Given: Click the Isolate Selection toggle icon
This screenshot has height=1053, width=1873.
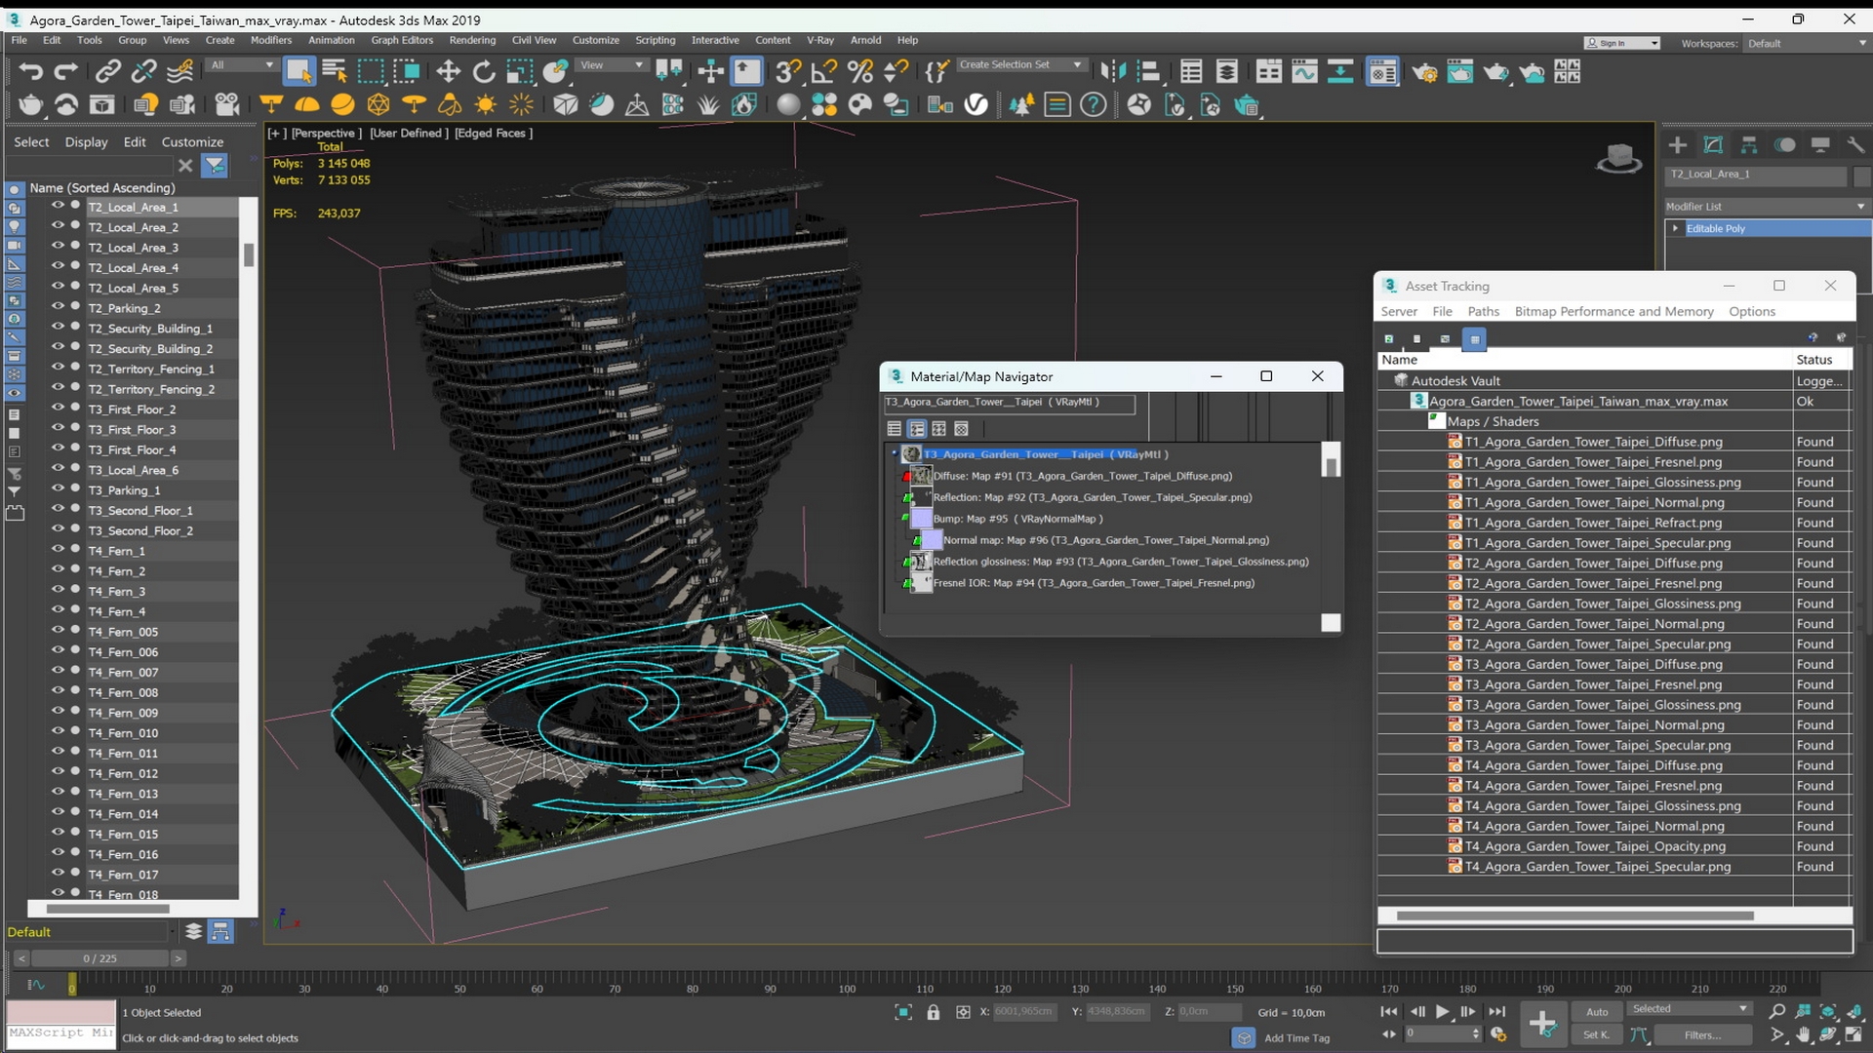Looking at the screenshot, I should pos(903,1012).
